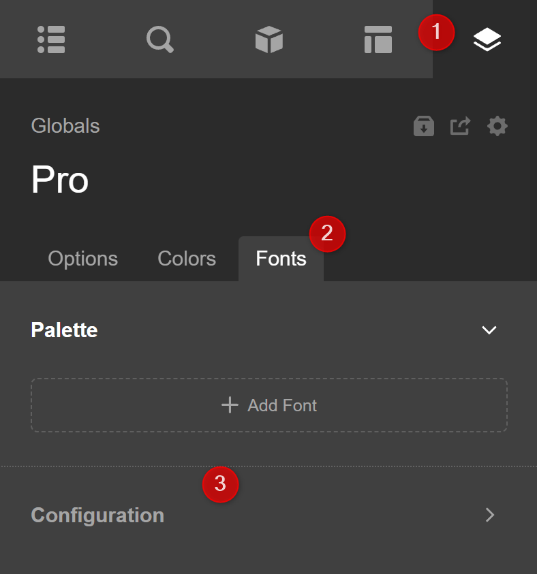
Task: Click the Palette heading to collapse it
Action: click(63, 330)
